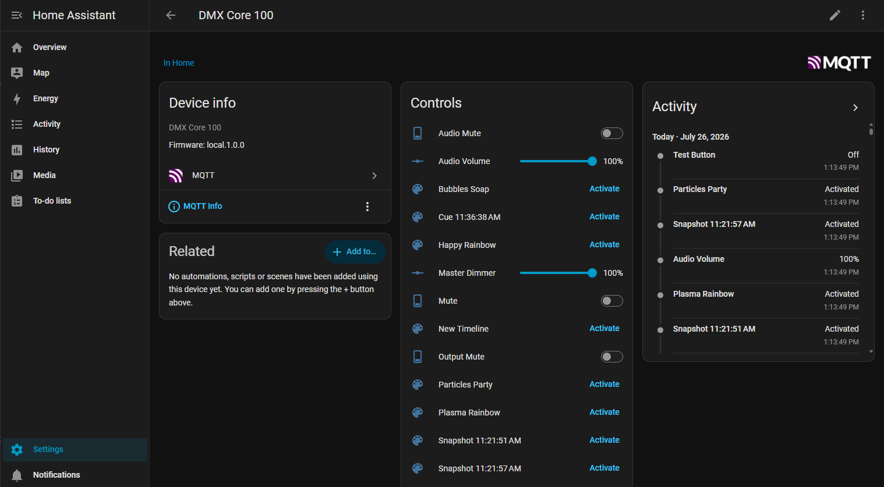
Task: Open Audio Volume activity entry
Action: (x=766, y=266)
